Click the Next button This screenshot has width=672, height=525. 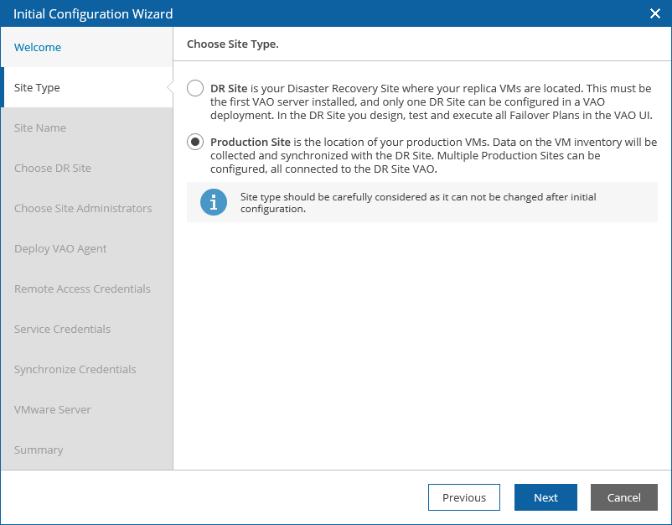click(x=545, y=497)
